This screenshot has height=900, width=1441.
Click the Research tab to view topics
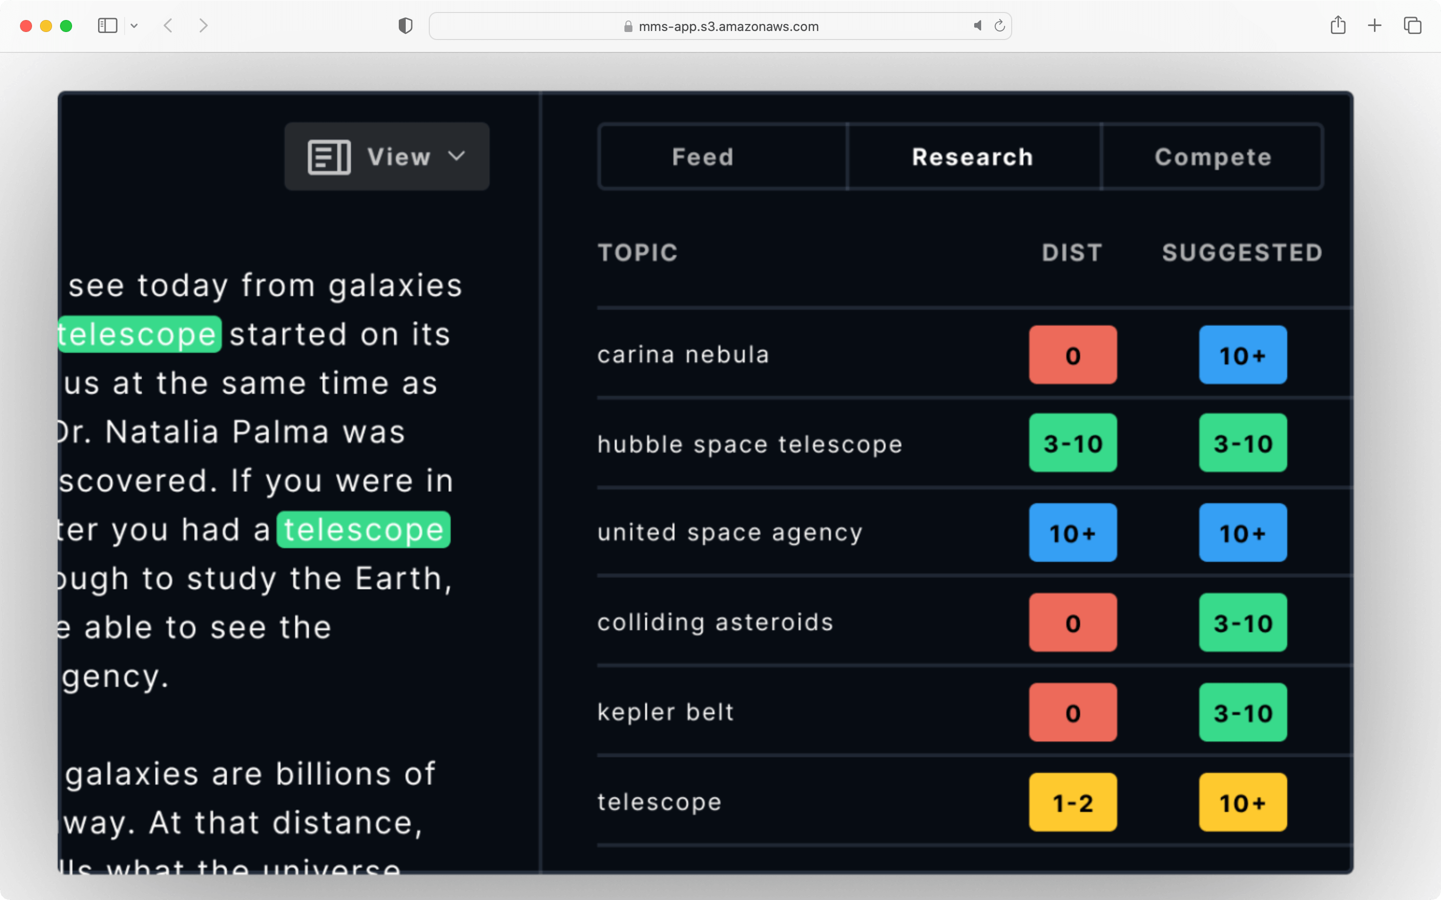point(971,155)
